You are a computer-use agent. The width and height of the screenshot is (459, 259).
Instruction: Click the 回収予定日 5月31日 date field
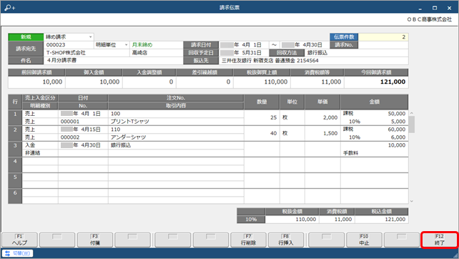click(244, 53)
